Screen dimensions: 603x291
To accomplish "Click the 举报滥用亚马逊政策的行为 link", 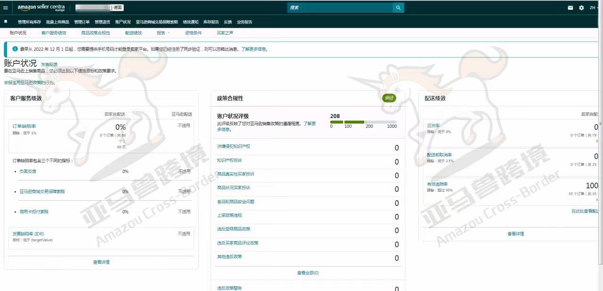I will (x=29, y=83).
